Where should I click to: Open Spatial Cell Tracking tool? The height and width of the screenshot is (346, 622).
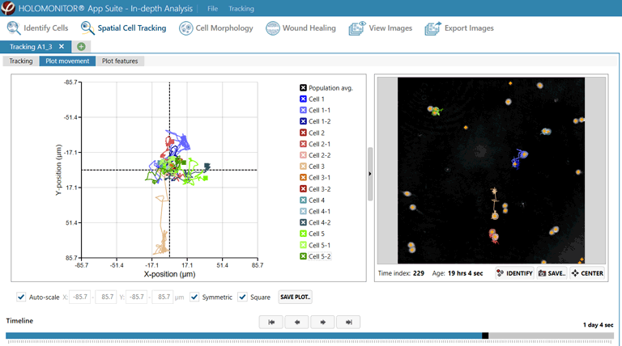point(123,28)
